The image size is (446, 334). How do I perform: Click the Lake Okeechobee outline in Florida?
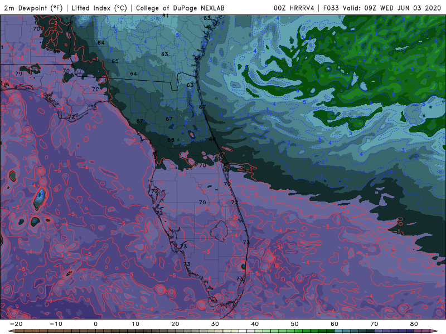[219, 231]
